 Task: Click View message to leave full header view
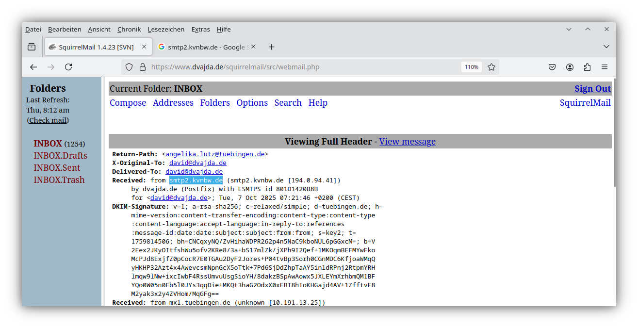[407, 141]
